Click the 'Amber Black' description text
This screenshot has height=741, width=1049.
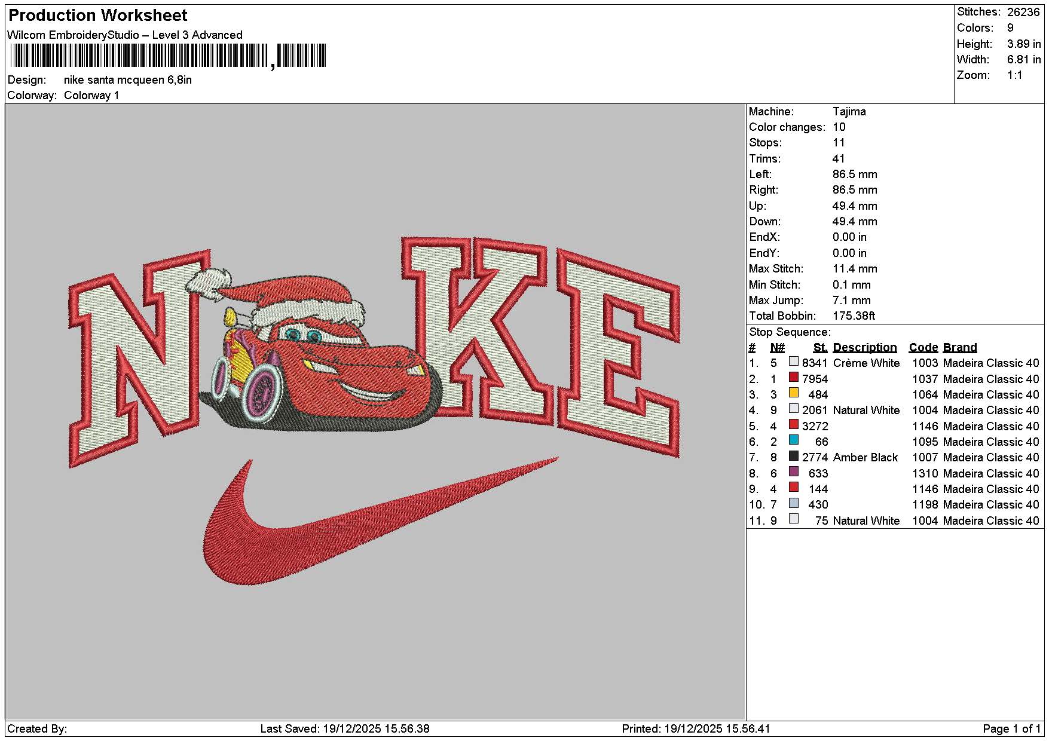coord(865,458)
